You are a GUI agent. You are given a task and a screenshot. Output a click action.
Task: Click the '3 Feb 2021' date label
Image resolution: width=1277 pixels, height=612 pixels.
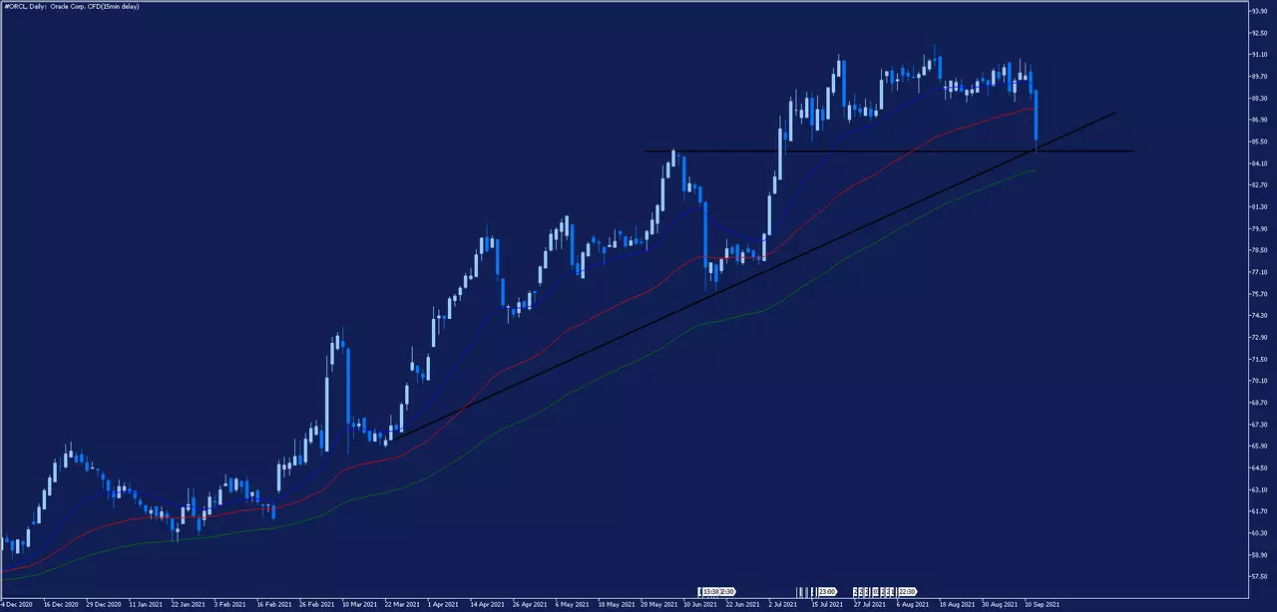231,604
